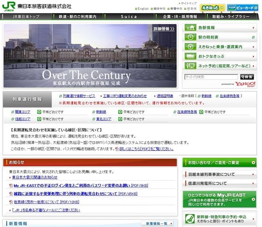Click the JR East logo
Viewport: 262px width, 227px height.
(9, 7)
